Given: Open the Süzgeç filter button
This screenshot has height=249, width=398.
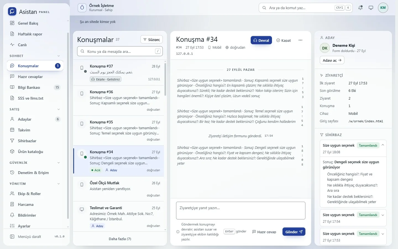Looking at the screenshot, I should tap(151, 40).
